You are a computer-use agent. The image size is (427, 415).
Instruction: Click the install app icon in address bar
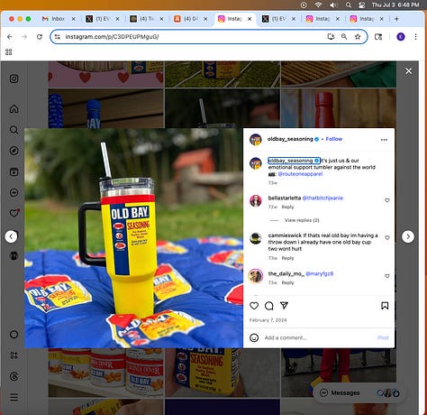click(x=331, y=37)
